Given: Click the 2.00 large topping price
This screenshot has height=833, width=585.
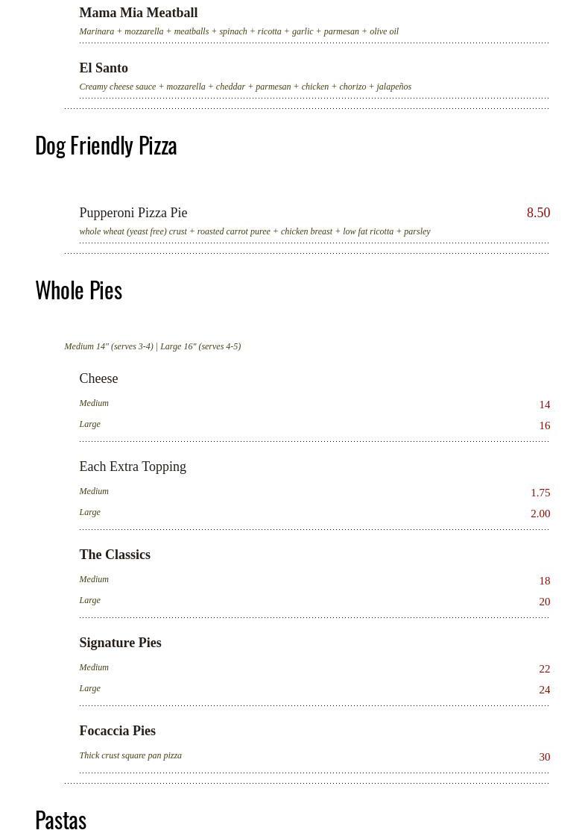Looking at the screenshot, I should (x=540, y=514).
